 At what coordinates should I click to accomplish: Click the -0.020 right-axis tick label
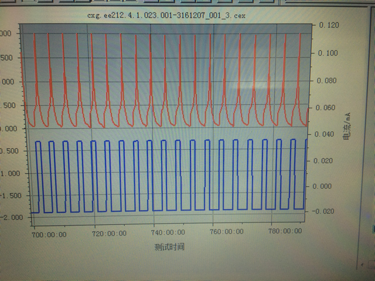(323, 211)
